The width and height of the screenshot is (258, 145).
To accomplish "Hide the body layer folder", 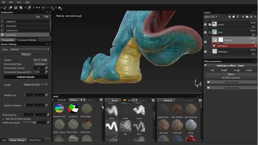I will [x=205, y=32].
